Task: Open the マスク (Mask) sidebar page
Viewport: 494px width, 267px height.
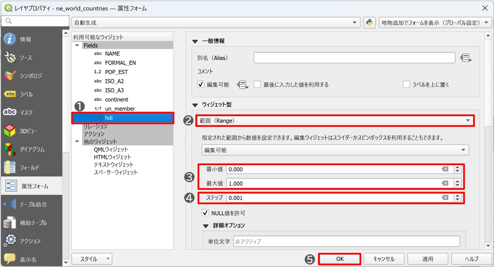Action: pos(31,113)
